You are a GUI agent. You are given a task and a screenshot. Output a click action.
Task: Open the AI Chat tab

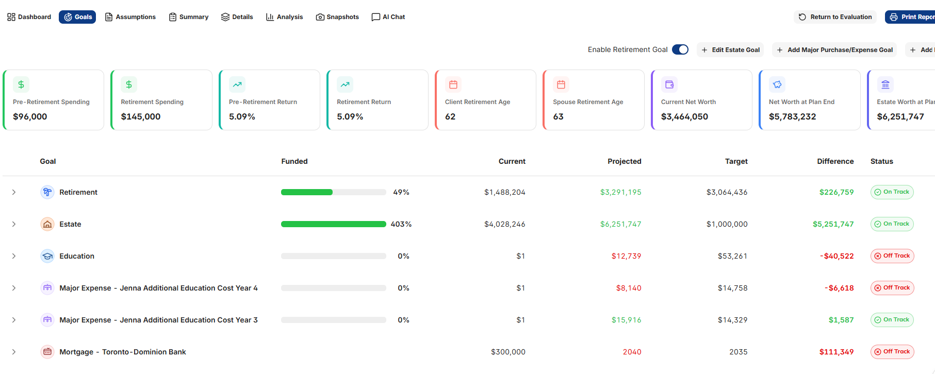[388, 17]
